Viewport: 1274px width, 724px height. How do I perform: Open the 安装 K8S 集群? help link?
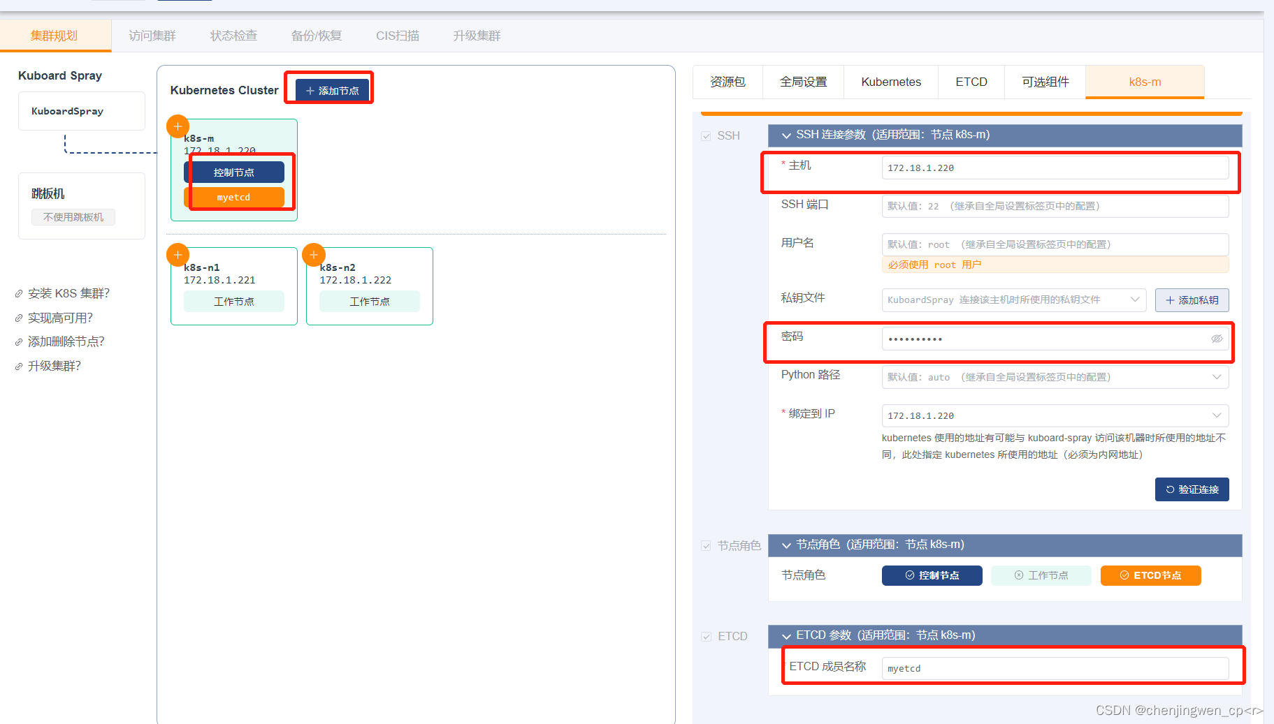pyautogui.click(x=68, y=294)
